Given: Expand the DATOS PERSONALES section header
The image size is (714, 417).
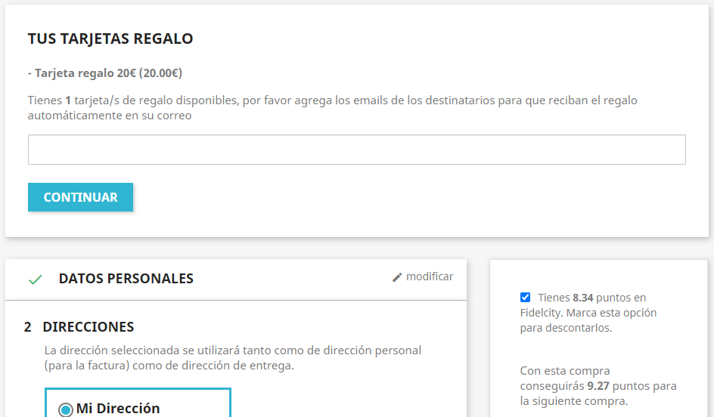Looking at the screenshot, I should 126,279.
